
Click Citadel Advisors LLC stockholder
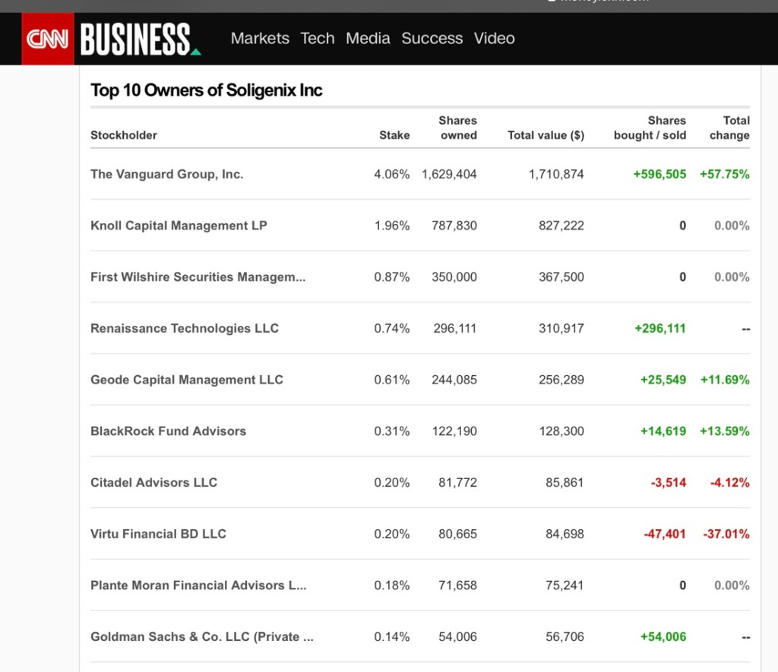tap(153, 482)
